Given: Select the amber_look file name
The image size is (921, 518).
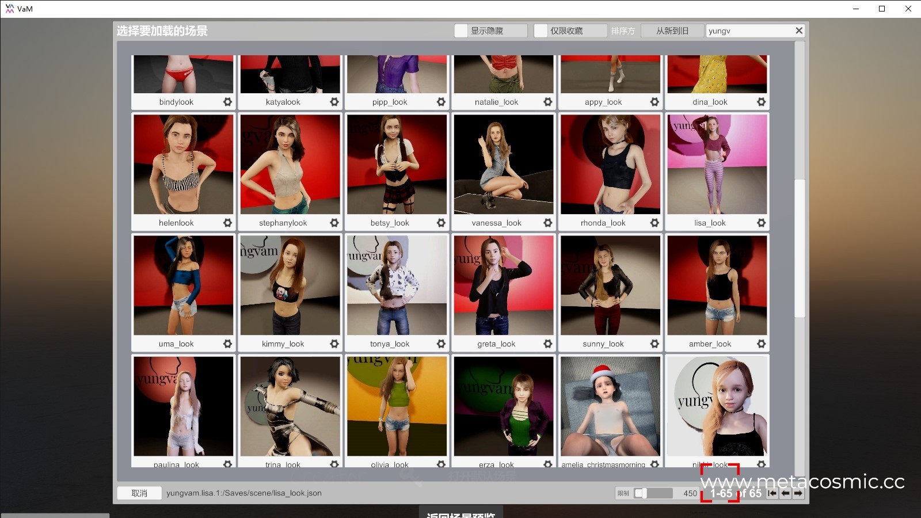Looking at the screenshot, I should click(x=710, y=344).
